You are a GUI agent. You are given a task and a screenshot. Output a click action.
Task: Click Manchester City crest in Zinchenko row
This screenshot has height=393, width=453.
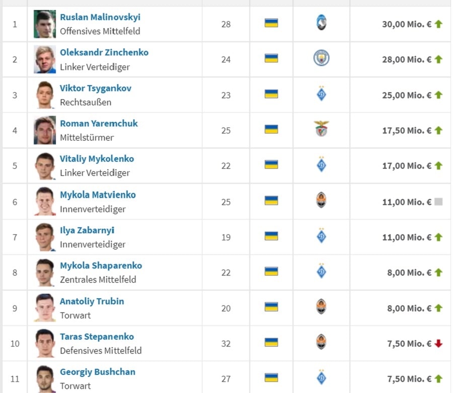pos(321,58)
